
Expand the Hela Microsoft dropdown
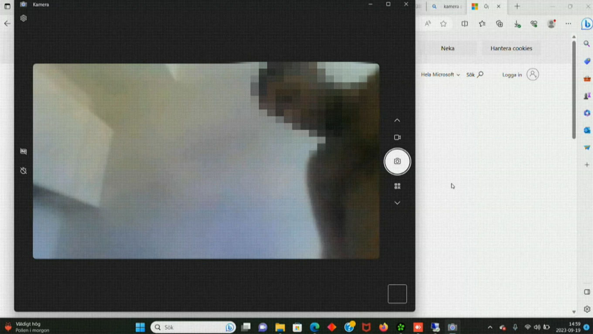click(440, 75)
